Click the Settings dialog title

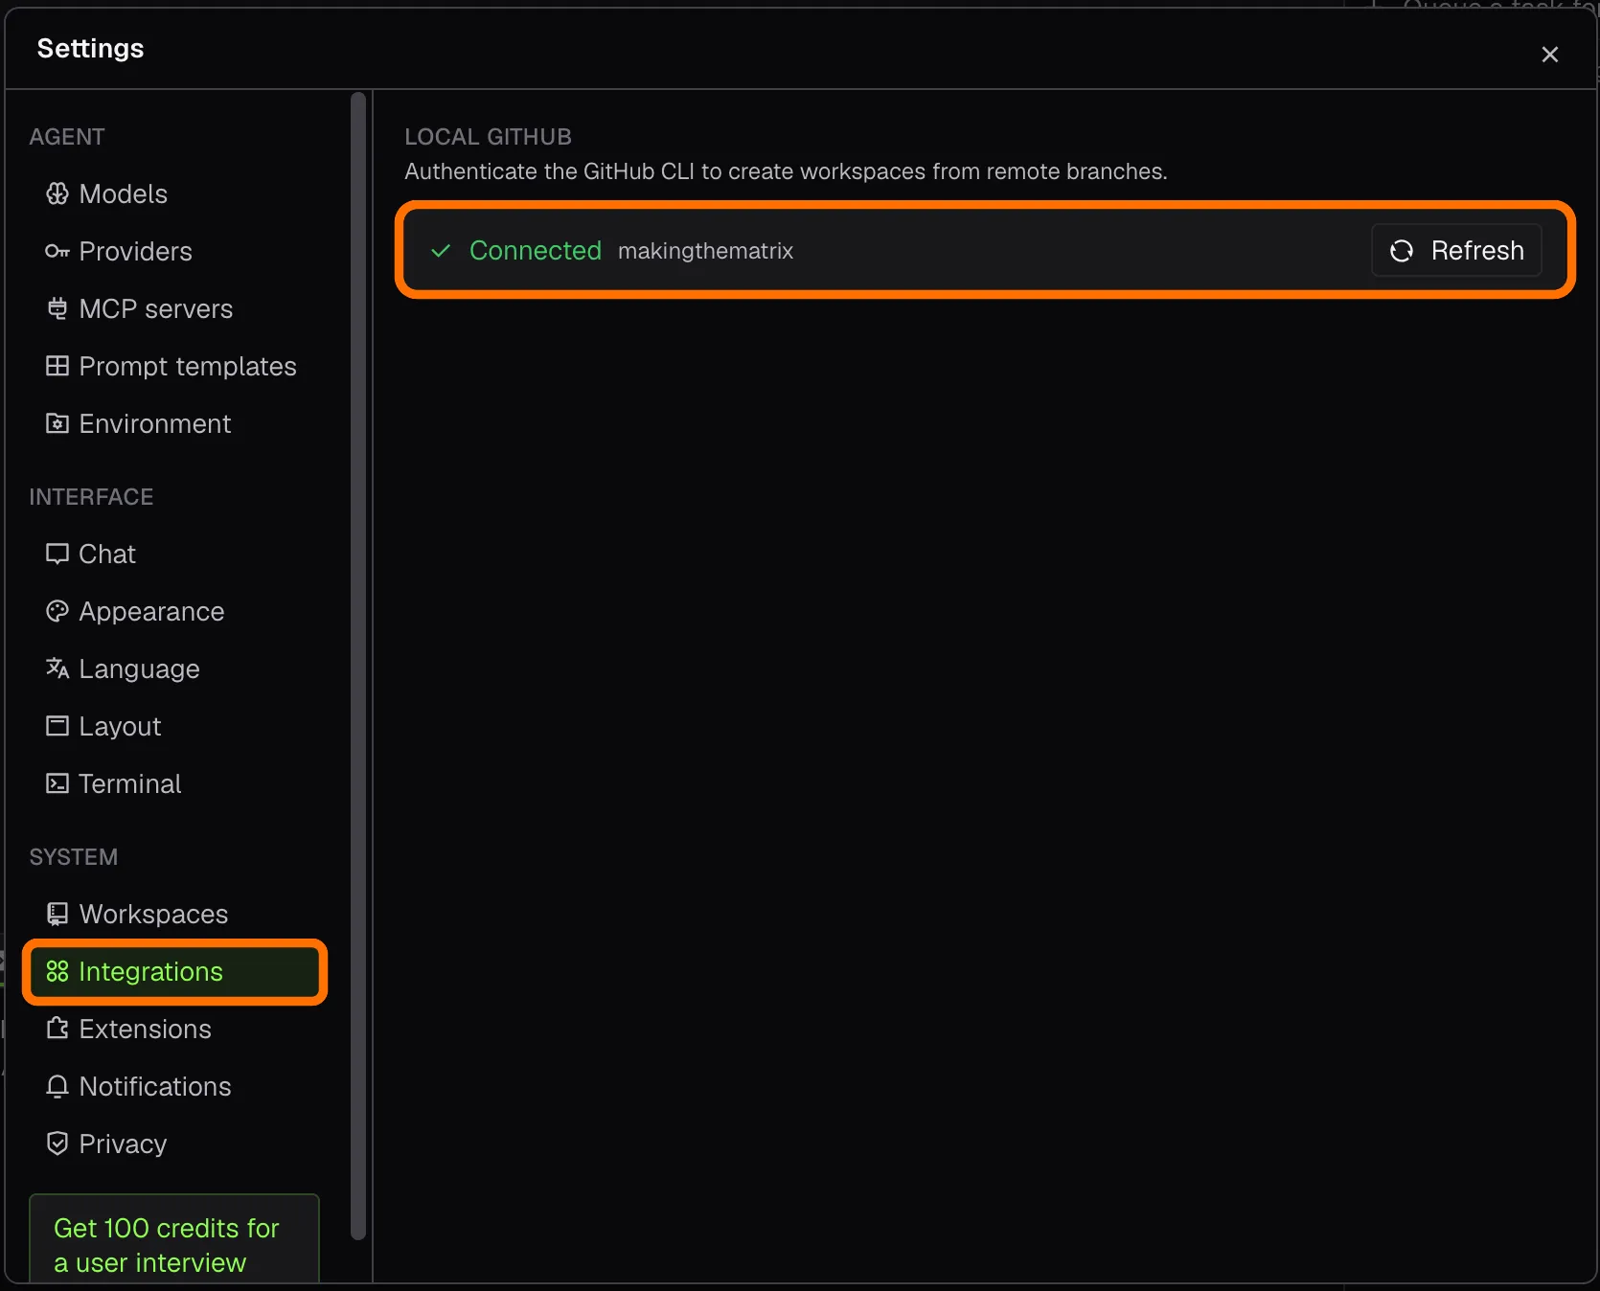coord(90,49)
